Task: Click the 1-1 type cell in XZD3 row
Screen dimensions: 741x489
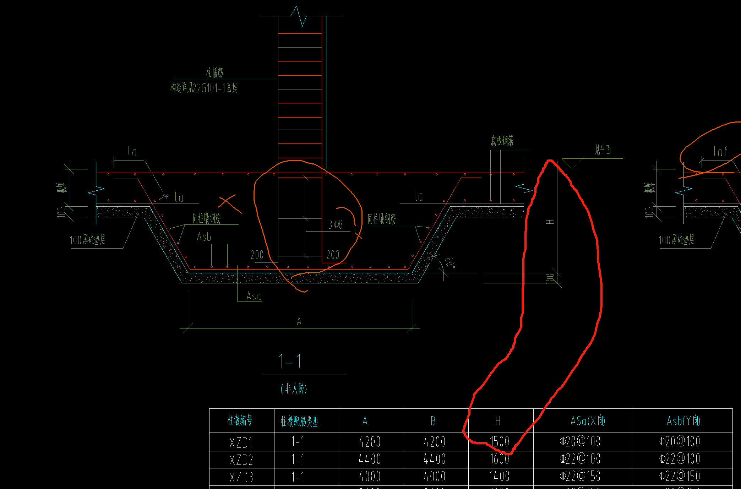Action: [298, 477]
